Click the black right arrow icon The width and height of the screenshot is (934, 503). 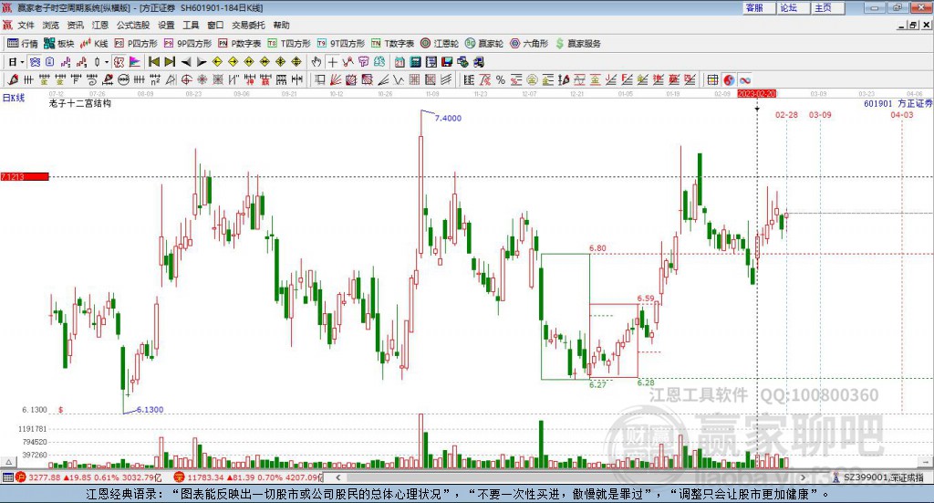tap(202, 62)
